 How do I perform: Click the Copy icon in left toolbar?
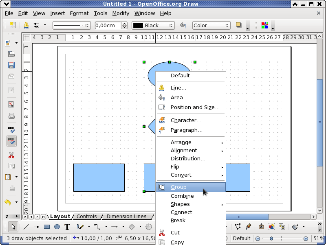click(x=11, y=166)
